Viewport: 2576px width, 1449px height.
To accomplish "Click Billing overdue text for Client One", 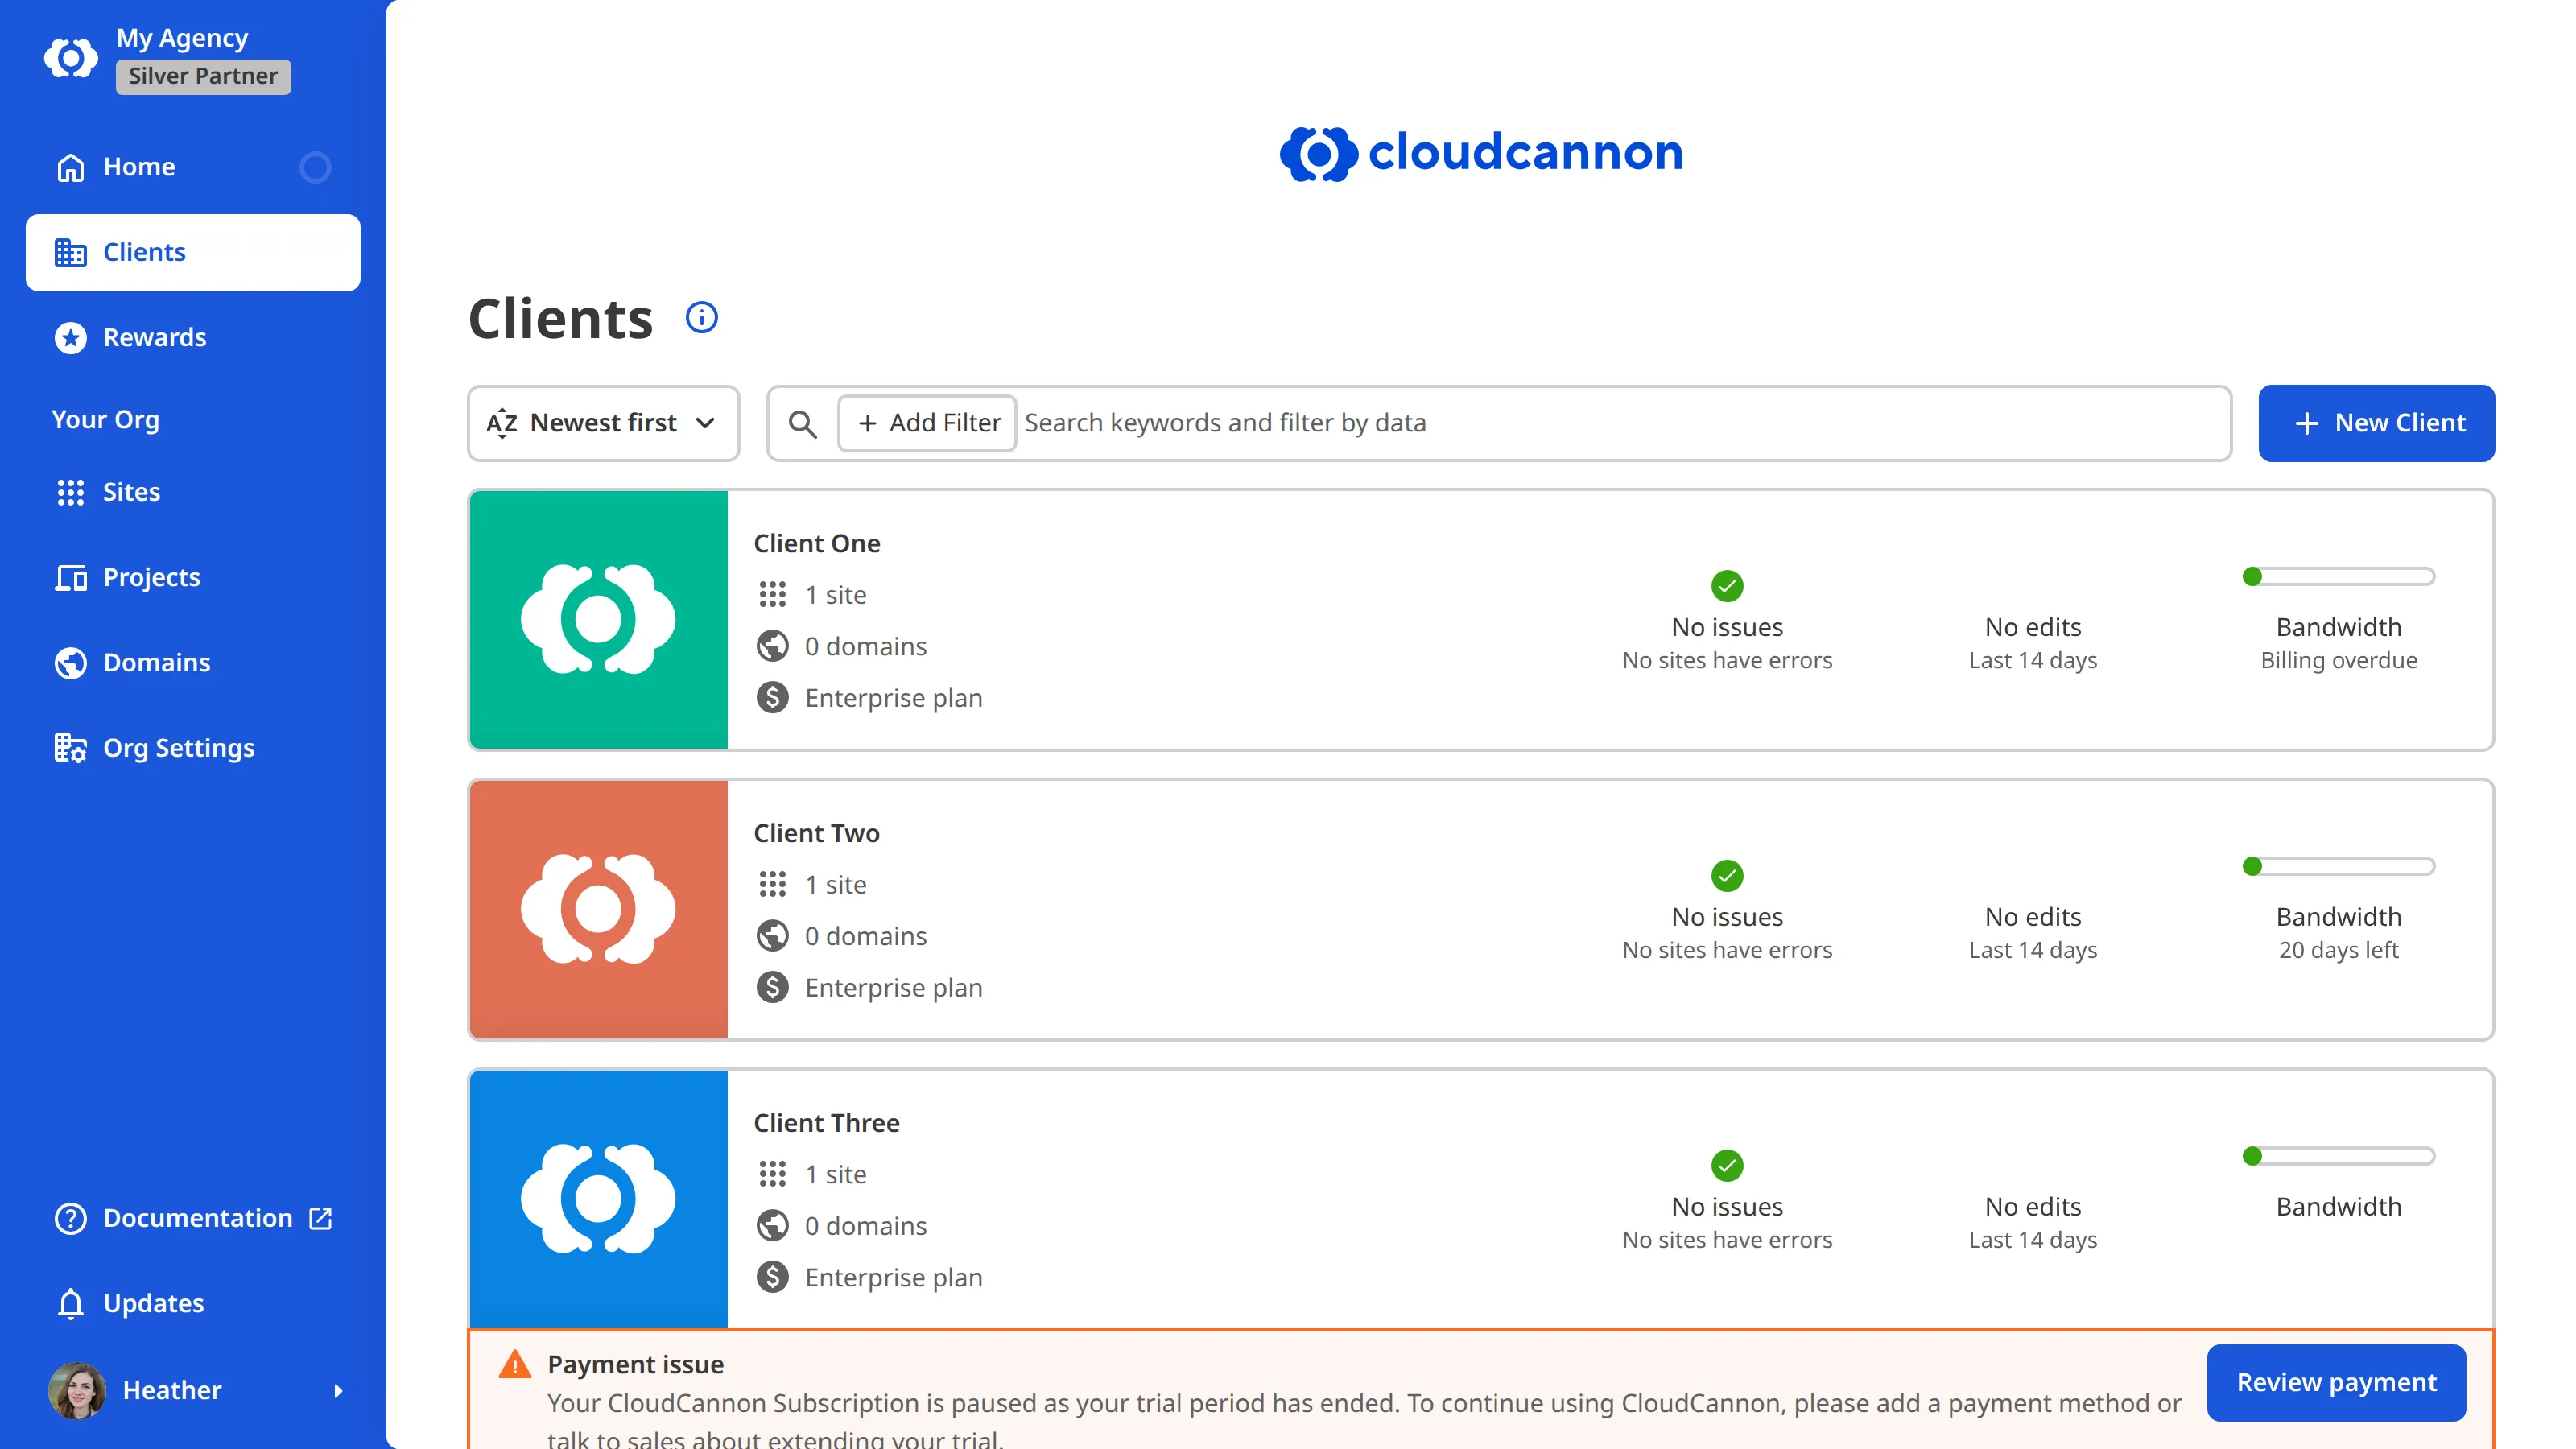I will (2338, 660).
